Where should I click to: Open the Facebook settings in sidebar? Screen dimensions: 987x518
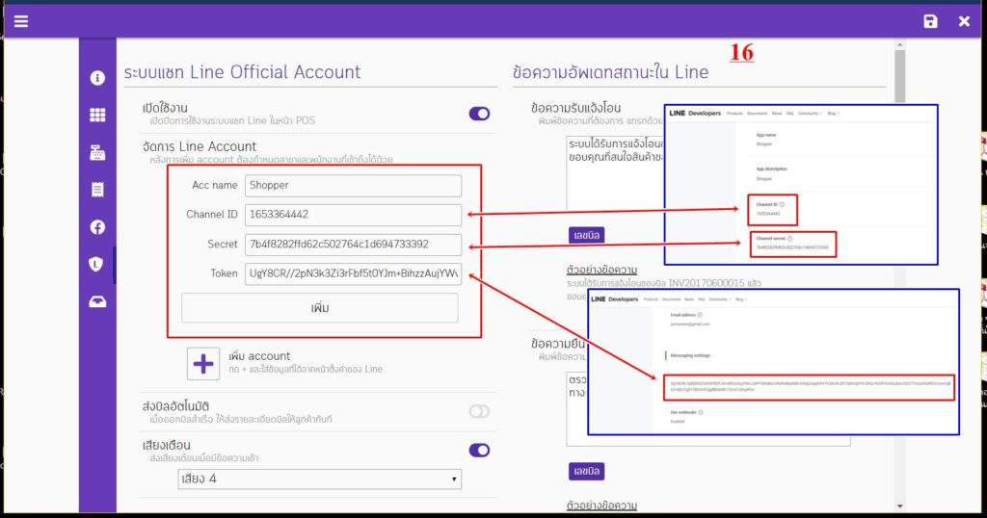[x=97, y=227]
